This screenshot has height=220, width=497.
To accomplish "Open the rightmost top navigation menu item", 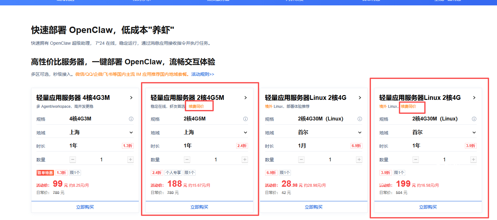I will pos(447,1).
